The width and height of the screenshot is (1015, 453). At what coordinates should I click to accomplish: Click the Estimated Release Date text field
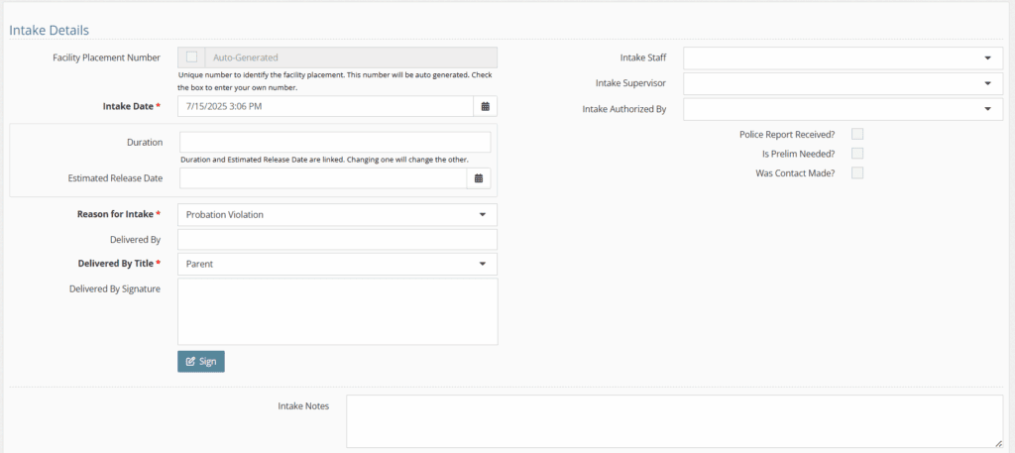point(323,178)
